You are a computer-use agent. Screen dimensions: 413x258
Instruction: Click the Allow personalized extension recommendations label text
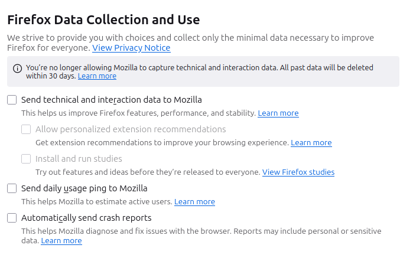coord(131,129)
